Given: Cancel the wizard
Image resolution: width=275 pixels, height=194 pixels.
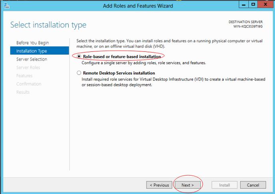Looking at the screenshot, I should pos(253,185).
